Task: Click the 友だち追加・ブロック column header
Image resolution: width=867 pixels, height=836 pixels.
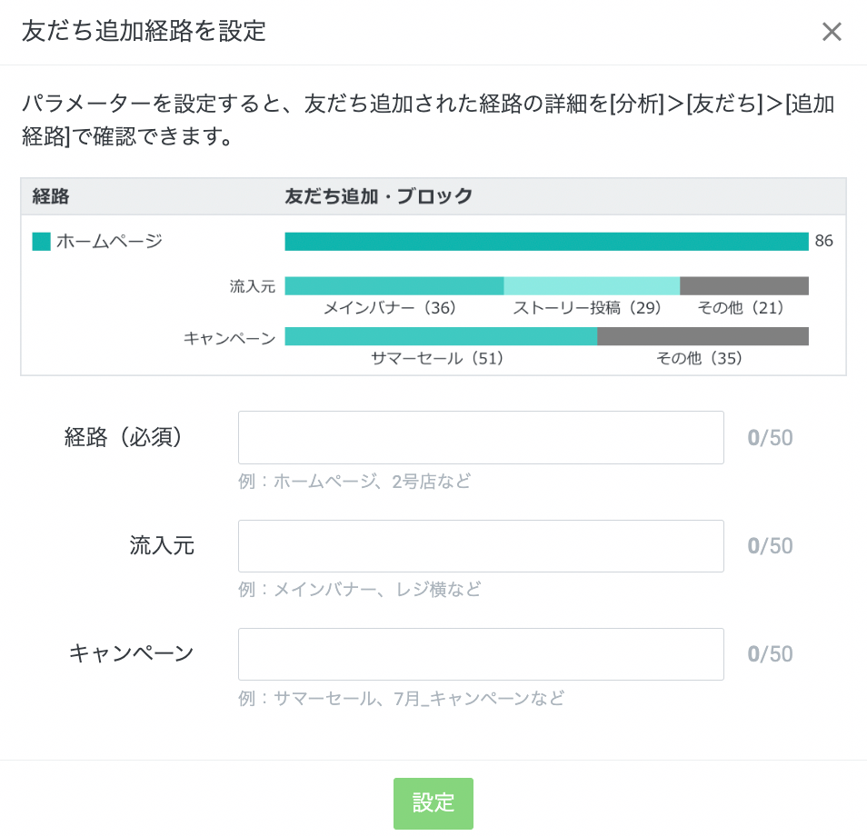Action: click(379, 196)
